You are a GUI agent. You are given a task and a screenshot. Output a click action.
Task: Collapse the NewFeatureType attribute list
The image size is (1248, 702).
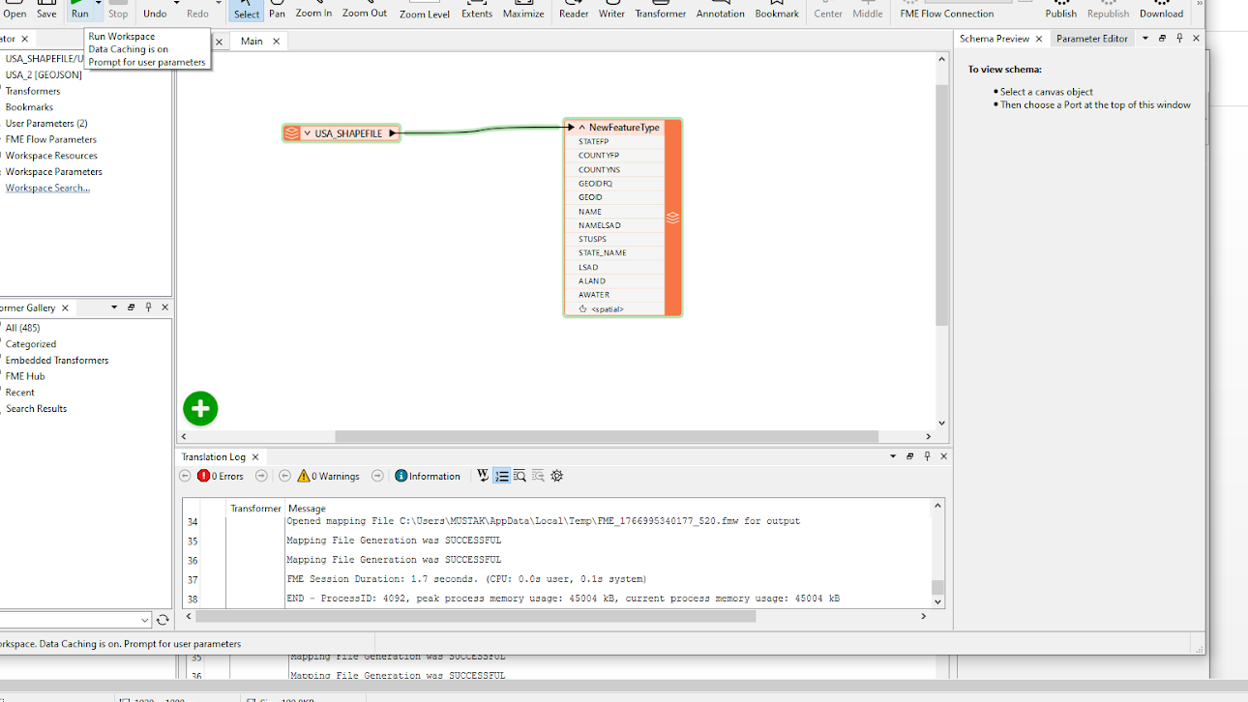(581, 128)
